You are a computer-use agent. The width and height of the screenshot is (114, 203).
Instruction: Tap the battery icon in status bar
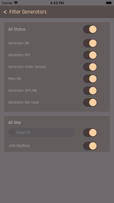pos(109,3)
